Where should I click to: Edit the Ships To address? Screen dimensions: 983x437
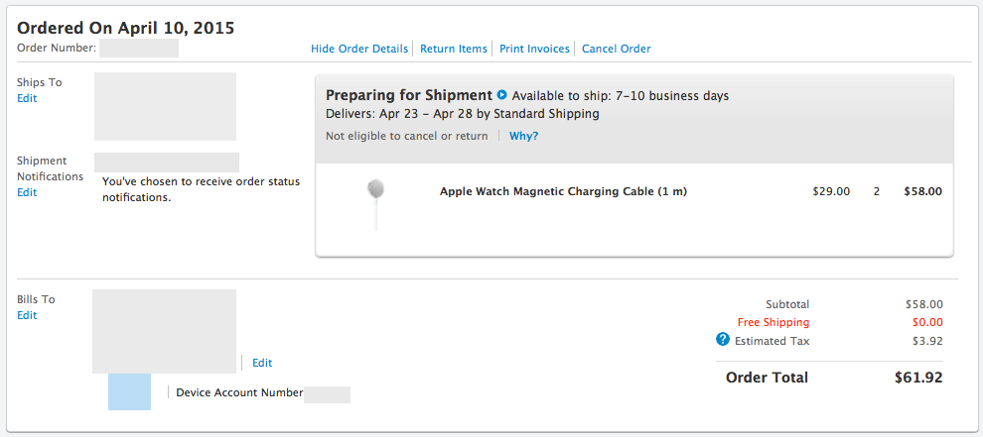[x=27, y=98]
